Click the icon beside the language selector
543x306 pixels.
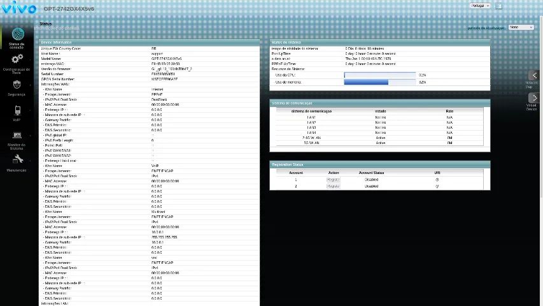[x=498, y=6]
